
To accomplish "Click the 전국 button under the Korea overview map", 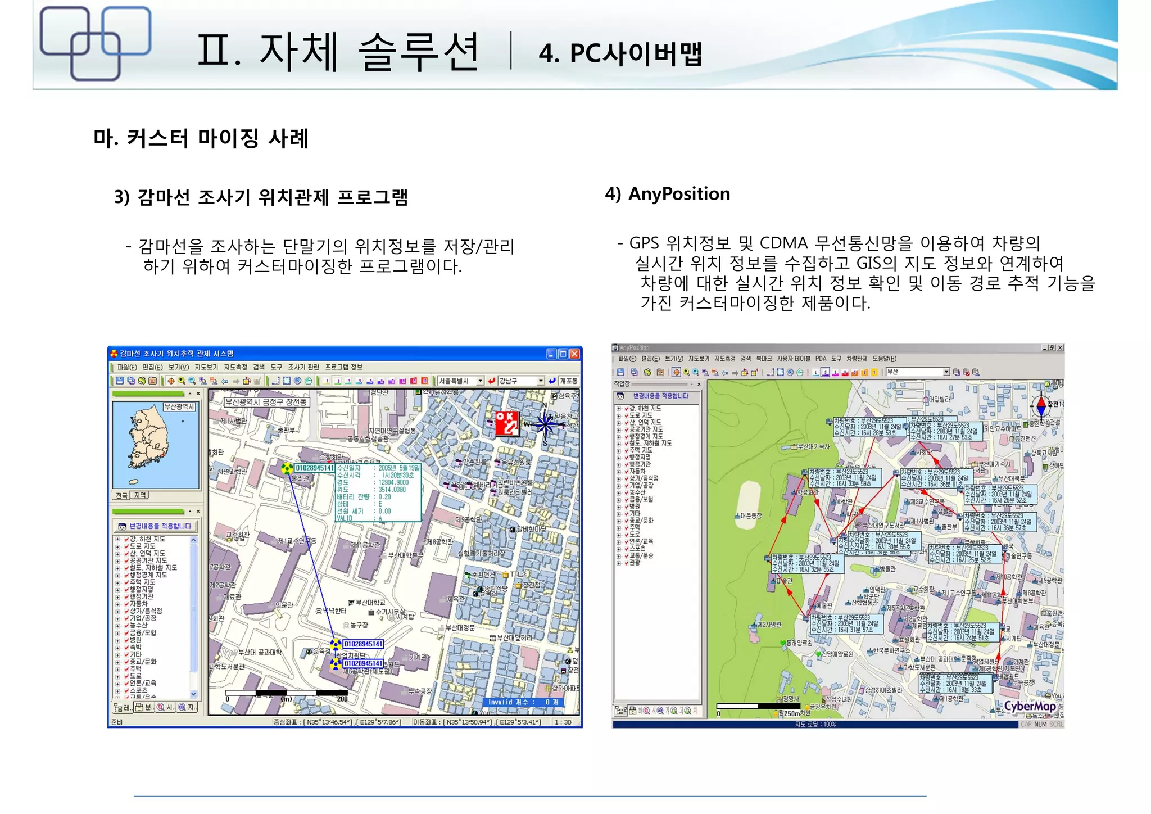I will pyautogui.click(x=121, y=495).
